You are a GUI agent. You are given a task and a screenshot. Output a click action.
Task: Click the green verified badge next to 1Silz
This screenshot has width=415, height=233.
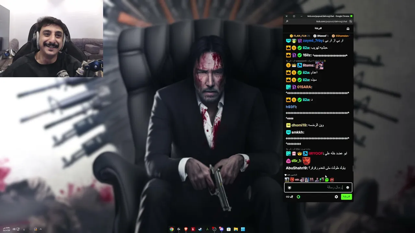click(300, 55)
